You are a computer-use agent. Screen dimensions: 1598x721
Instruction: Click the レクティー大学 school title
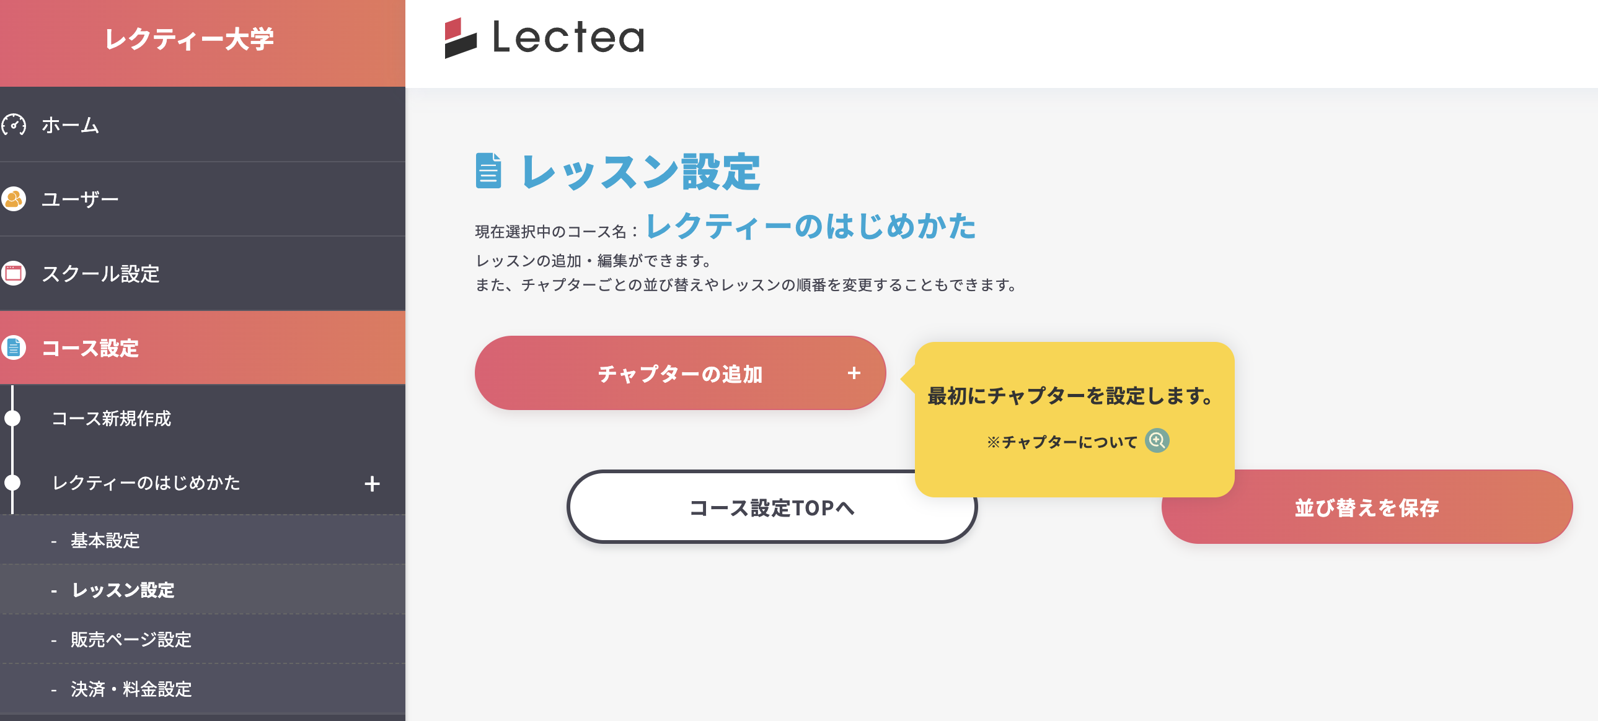(189, 40)
